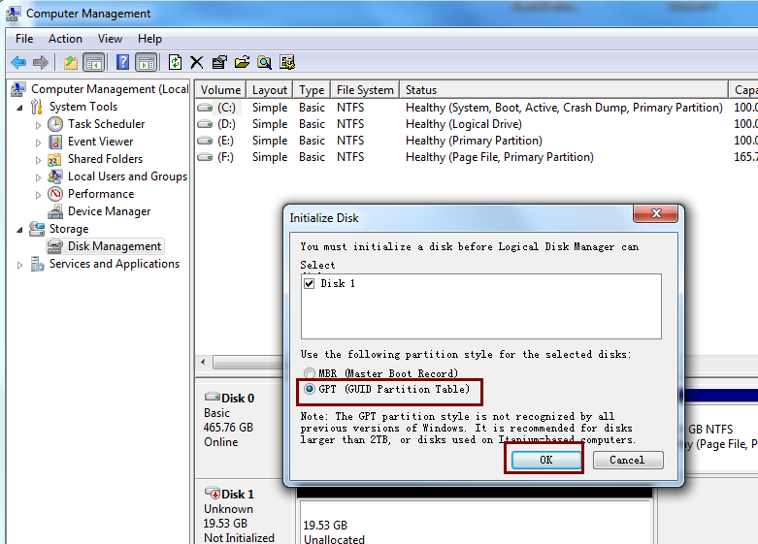
Task: Click the open folder toolbar icon
Action: click(x=242, y=62)
